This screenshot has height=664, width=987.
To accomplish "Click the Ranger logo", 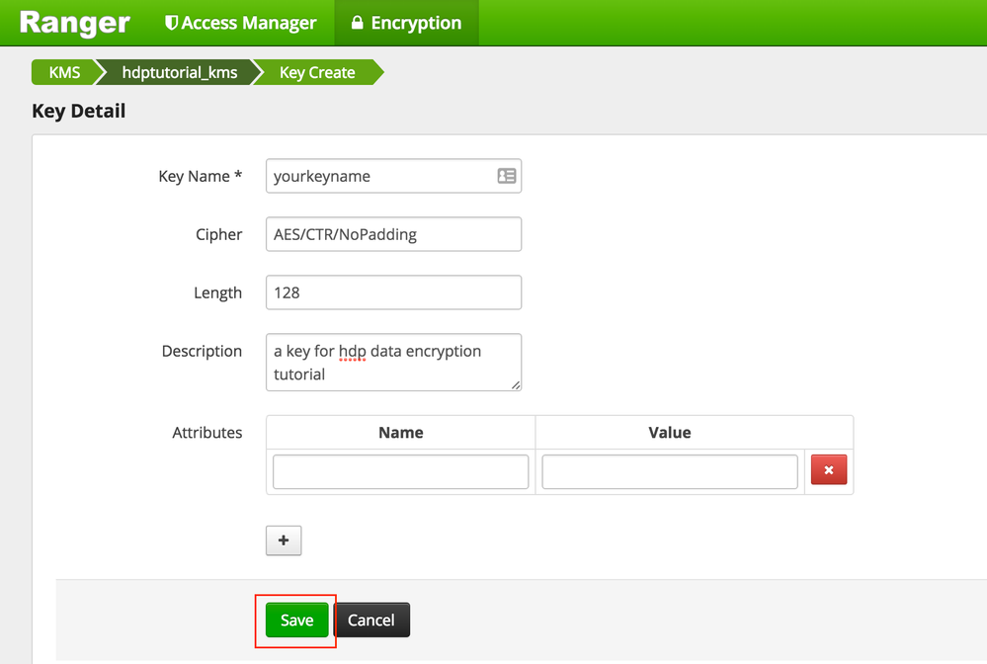I will click(74, 22).
